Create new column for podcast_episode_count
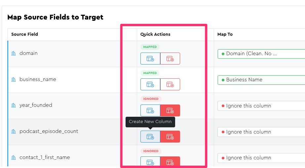The height and width of the screenshot is (168, 305). 150,137
